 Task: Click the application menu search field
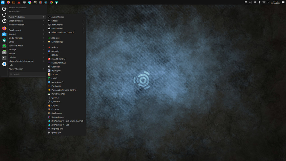tap(27, 74)
